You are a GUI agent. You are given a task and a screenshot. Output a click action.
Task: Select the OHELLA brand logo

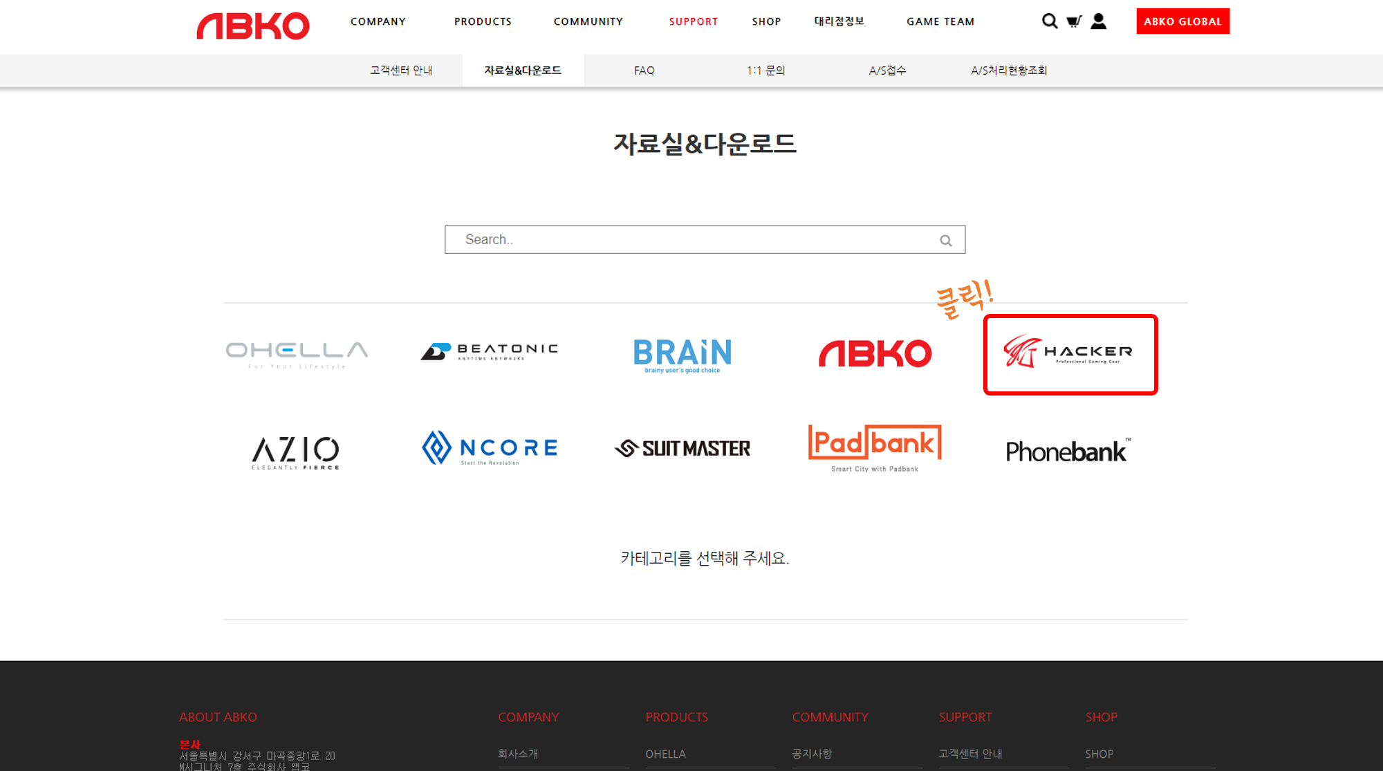pos(297,354)
